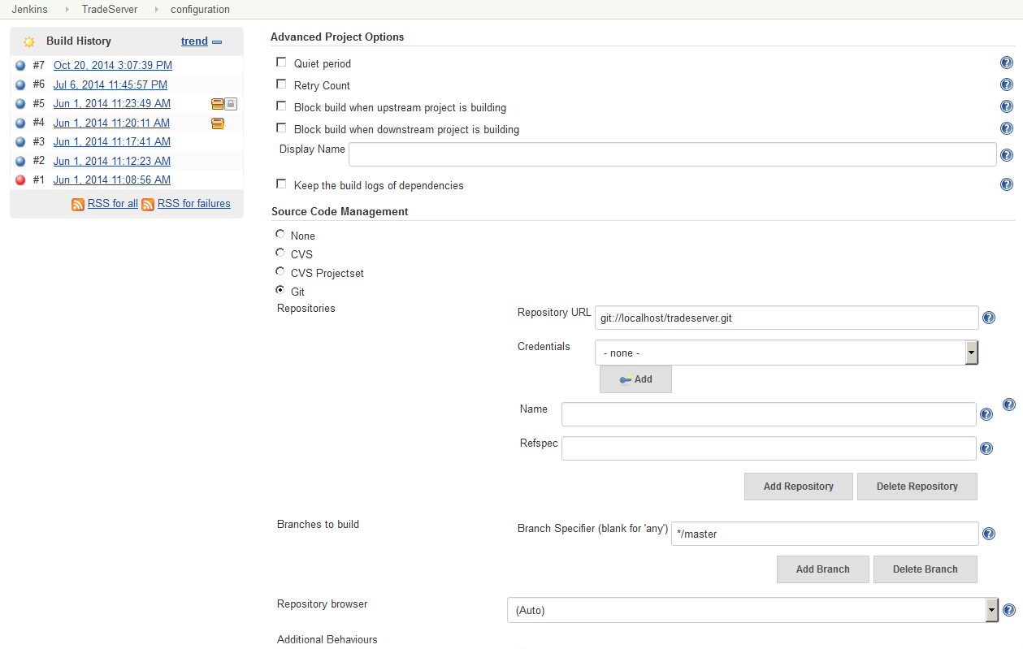Click the keep-forever lock icon on build #5

231,104
